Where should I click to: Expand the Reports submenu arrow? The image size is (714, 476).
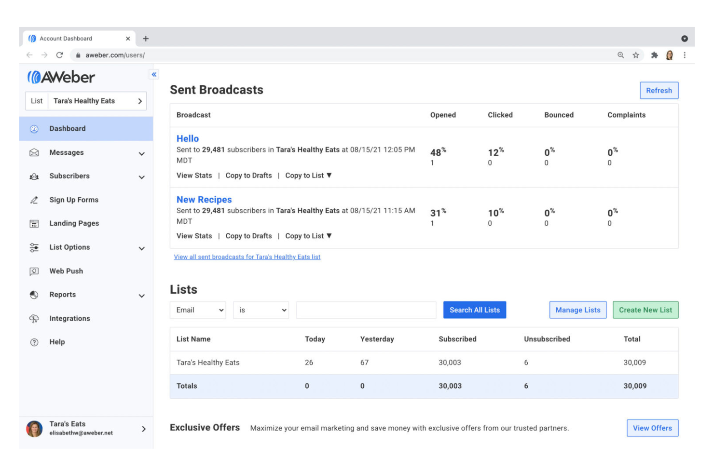pos(142,296)
